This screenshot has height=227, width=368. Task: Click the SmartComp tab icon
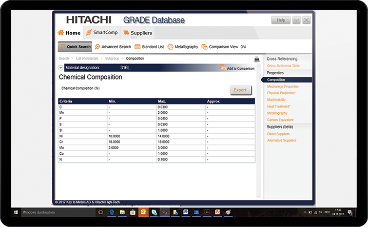click(x=89, y=33)
